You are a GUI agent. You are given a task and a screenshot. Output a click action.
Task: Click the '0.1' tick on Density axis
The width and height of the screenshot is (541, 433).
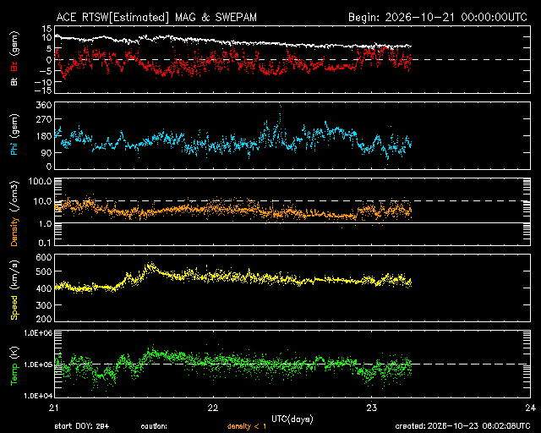pos(45,243)
